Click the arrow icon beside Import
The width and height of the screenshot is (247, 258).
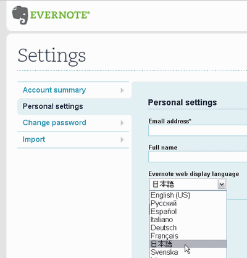click(122, 139)
